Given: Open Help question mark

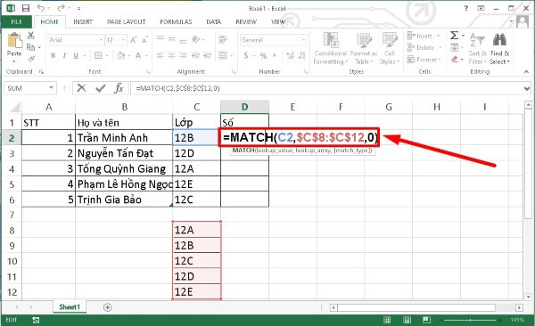Looking at the screenshot, I should coord(466,8).
